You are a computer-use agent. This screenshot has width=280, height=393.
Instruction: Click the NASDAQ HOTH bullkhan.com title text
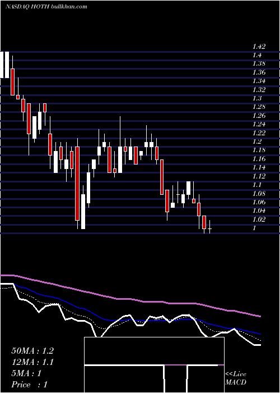click(x=46, y=7)
